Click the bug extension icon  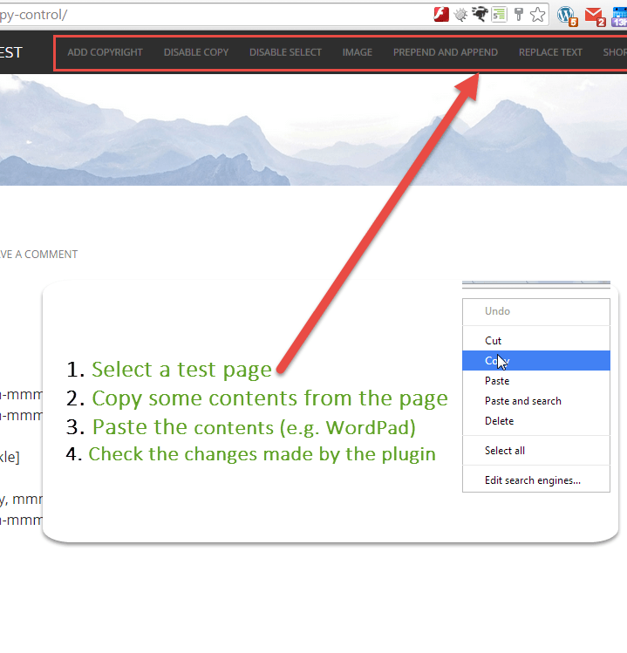point(460,14)
